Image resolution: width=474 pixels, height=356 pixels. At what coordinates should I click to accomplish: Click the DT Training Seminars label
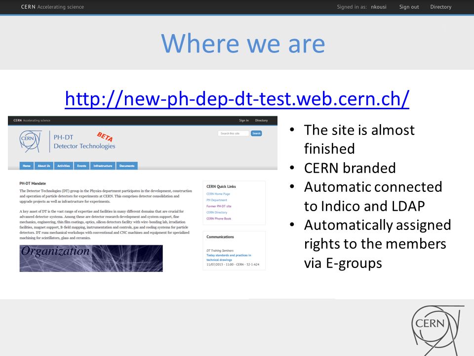pos(220,250)
